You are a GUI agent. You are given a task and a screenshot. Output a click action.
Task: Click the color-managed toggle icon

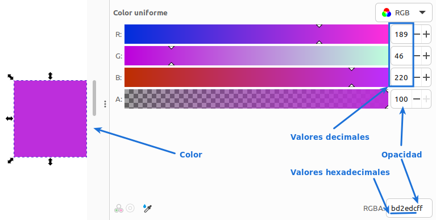coord(119,208)
